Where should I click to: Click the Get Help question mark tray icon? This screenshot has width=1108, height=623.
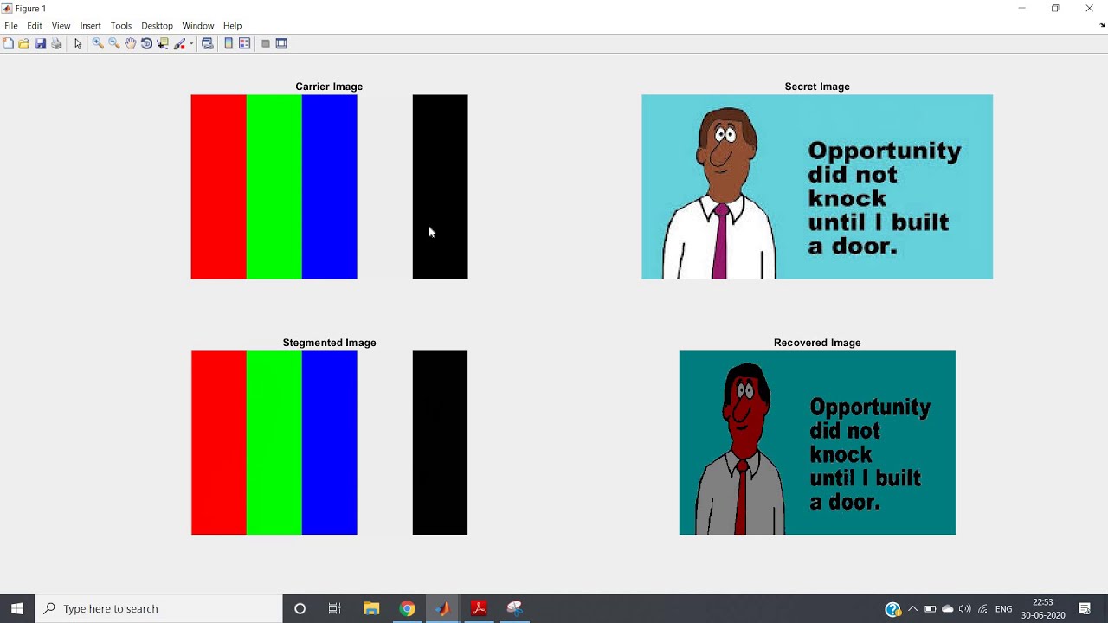[893, 609]
